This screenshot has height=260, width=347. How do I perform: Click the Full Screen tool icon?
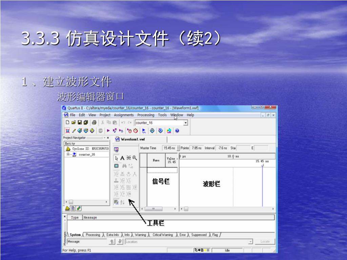pyautogui.click(x=116, y=166)
